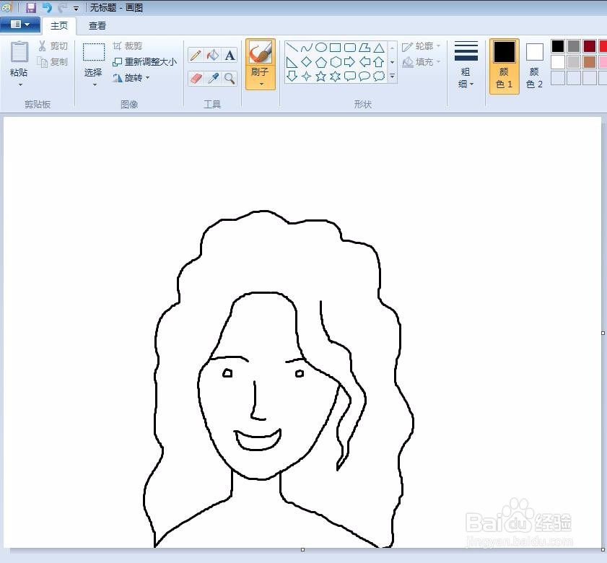Select the Star shape
This screenshot has height=563, width=607.
[x=320, y=76]
